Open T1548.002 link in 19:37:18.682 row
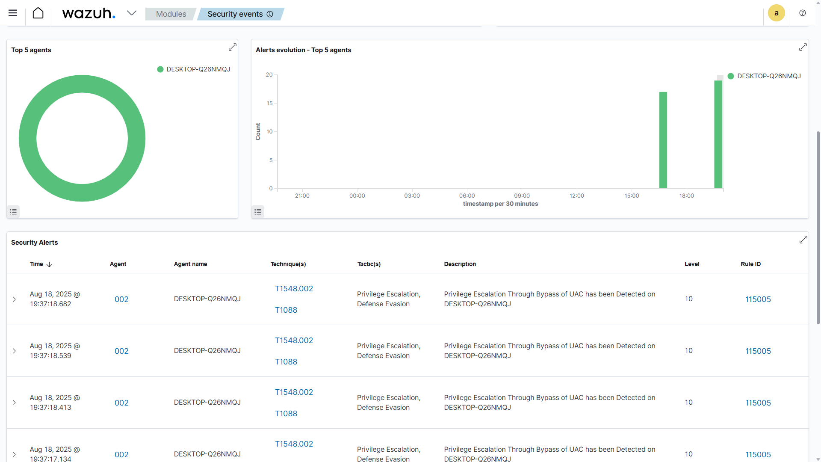 pyautogui.click(x=294, y=289)
